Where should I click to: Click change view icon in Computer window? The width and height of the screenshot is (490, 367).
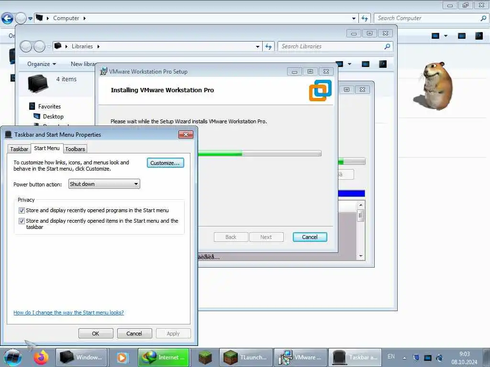[x=435, y=36]
